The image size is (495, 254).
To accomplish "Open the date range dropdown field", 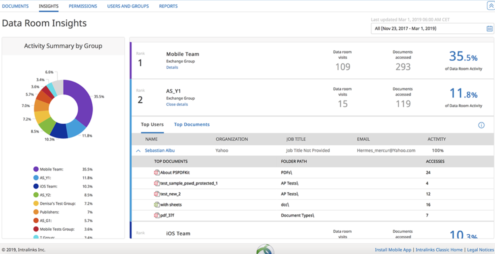I will tap(429, 29).
